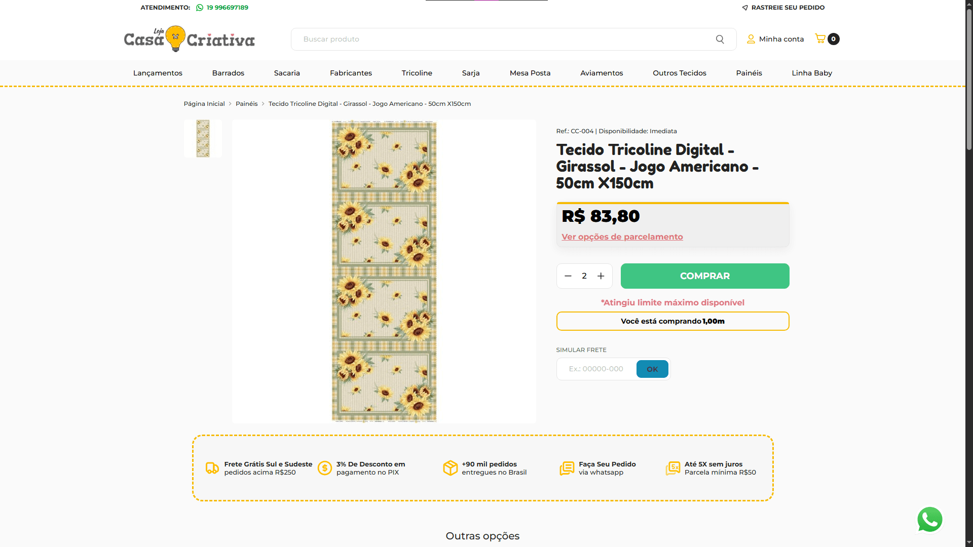This screenshot has height=547, width=973.
Task: Focus the CEP shipping input field
Action: pyautogui.click(x=596, y=369)
